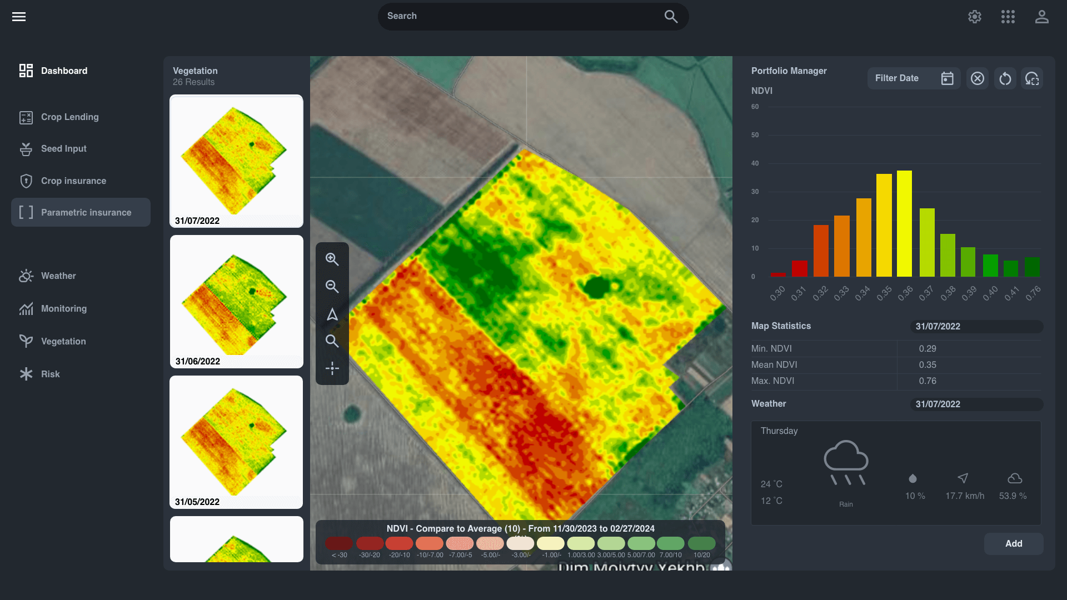
Task: Select the -30/-20 swatch on NDVI legend
Action: pos(370,543)
